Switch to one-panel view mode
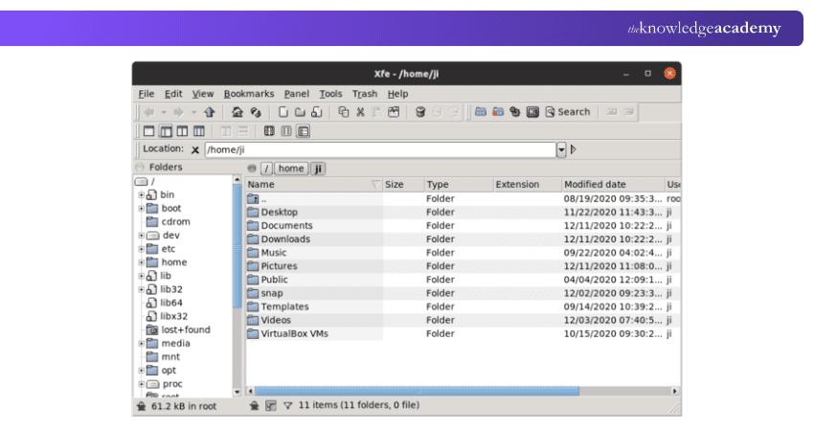The width and height of the screenshot is (814, 431). [x=148, y=131]
